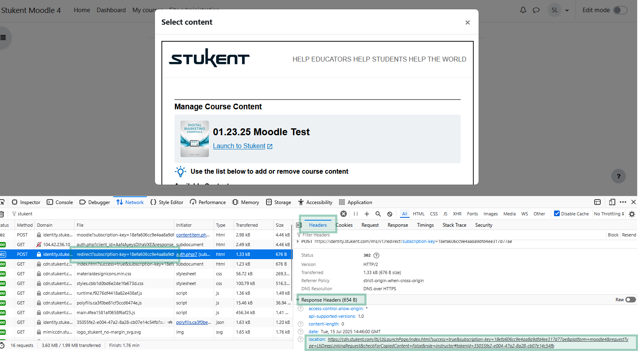The image size is (638, 351).
Task: Click the SL user avatar
Action: pos(554,10)
